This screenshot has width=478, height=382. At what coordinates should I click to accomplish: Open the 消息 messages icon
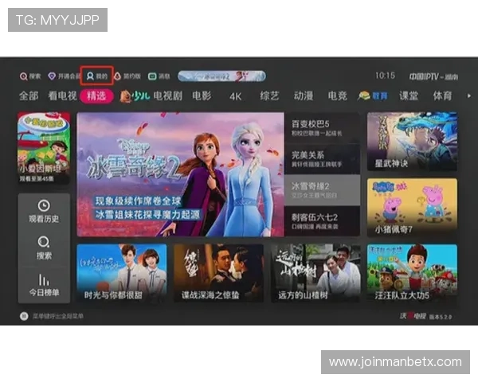(x=152, y=76)
